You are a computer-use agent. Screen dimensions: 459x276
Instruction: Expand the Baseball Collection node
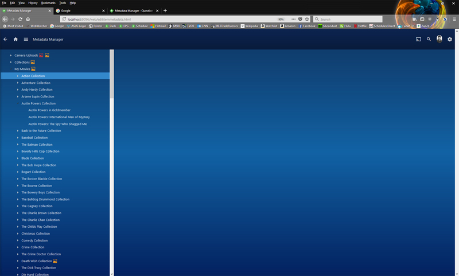[18, 138]
